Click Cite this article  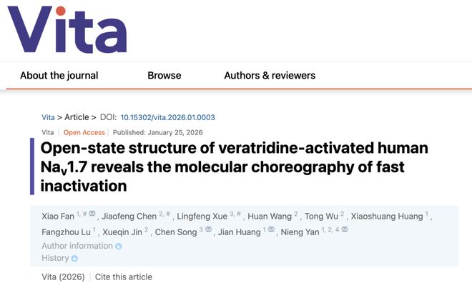(x=124, y=277)
